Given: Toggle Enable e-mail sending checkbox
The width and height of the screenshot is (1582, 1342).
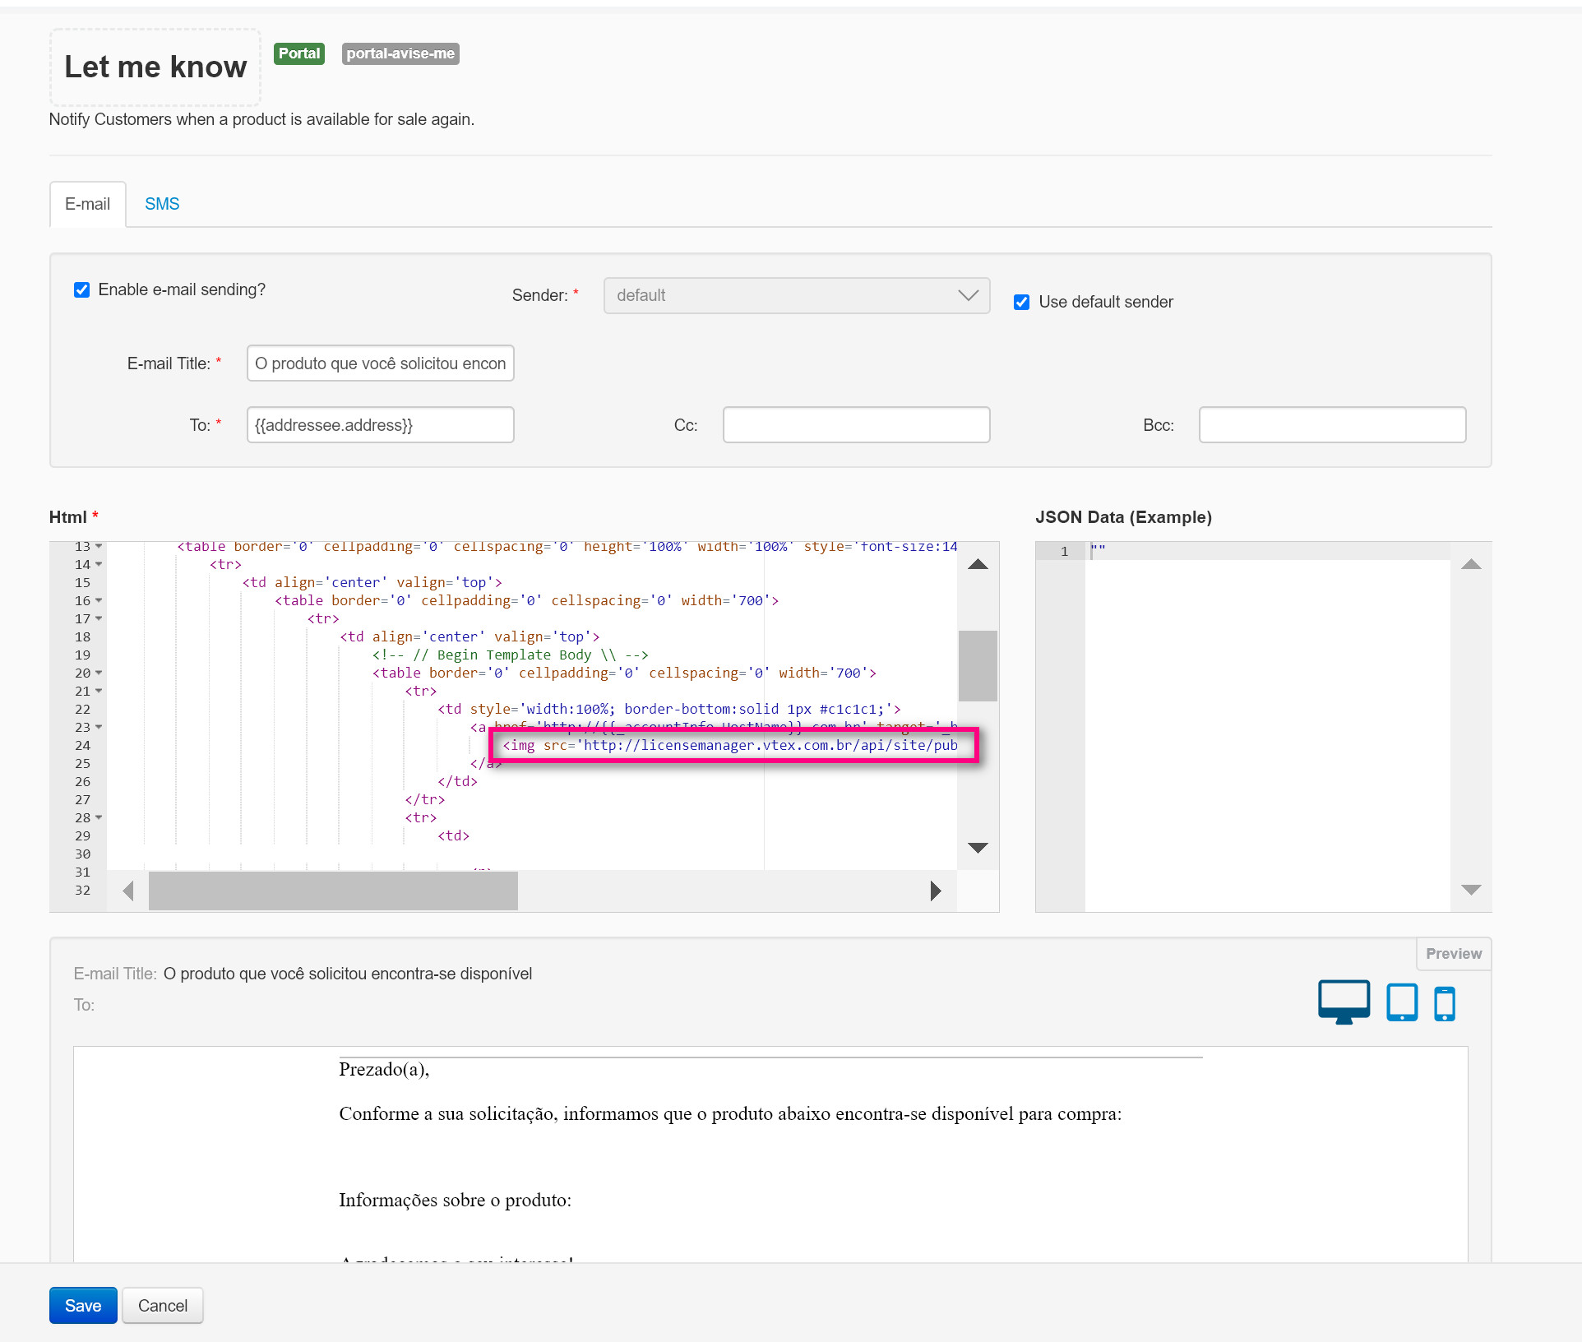Looking at the screenshot, I should coord(81,289).
